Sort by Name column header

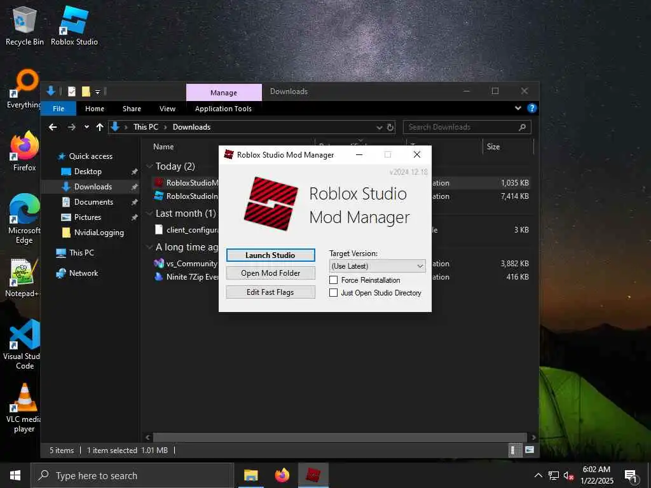163,147
